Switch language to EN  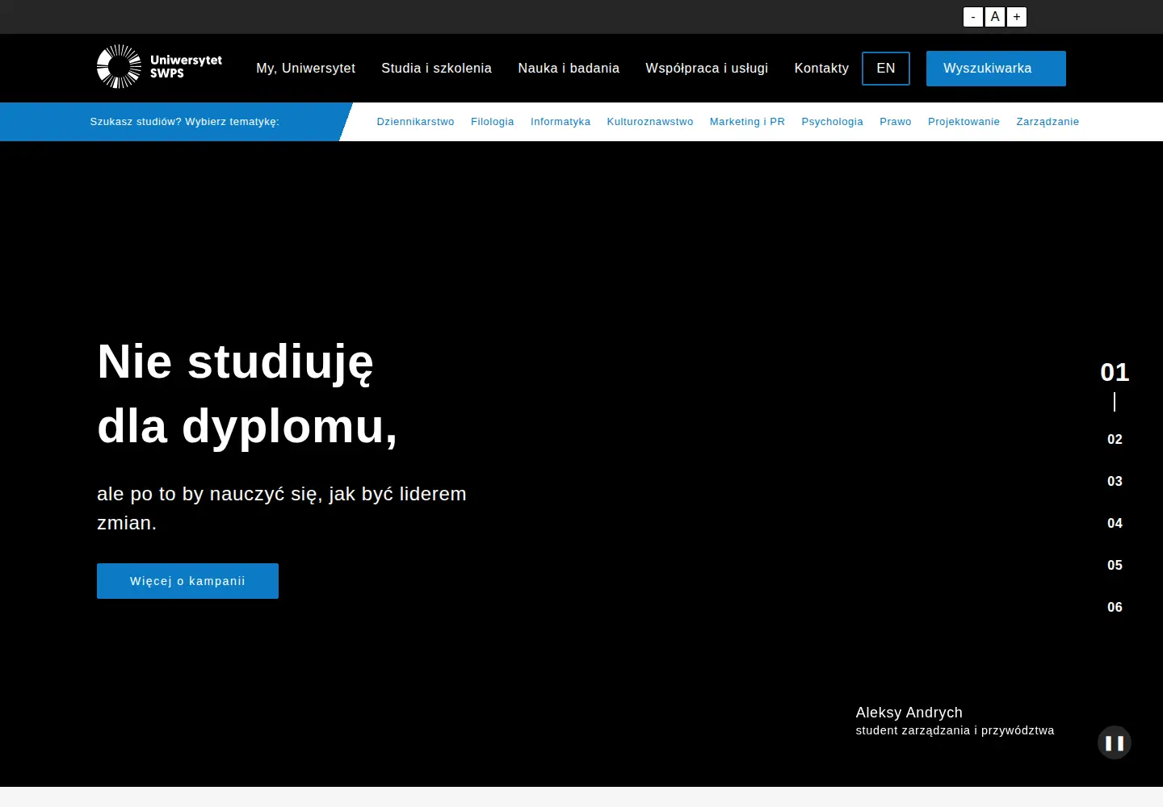tap(886, 69)
